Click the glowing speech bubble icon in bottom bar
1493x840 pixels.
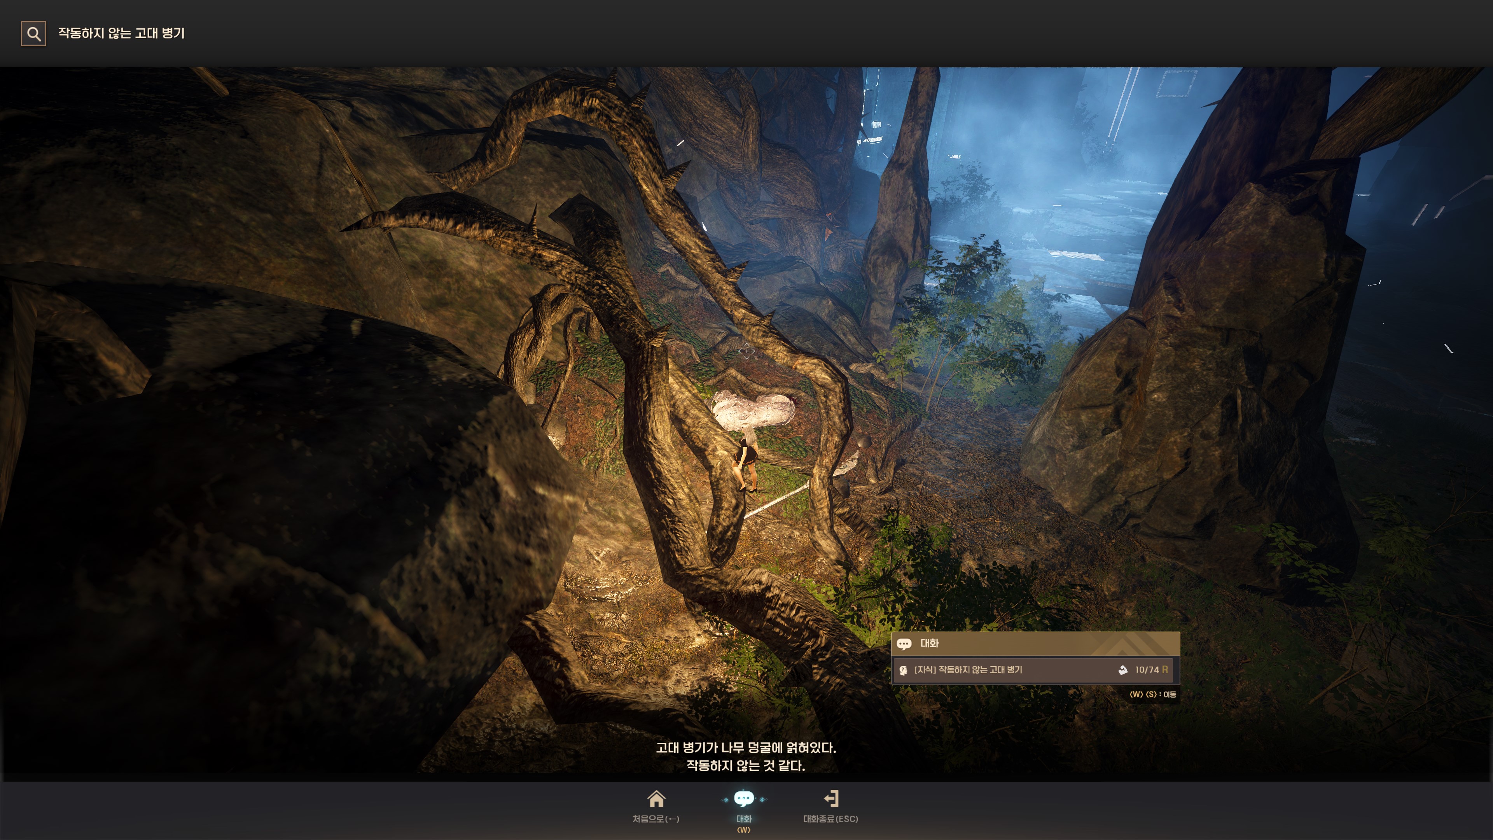(744, 799)
